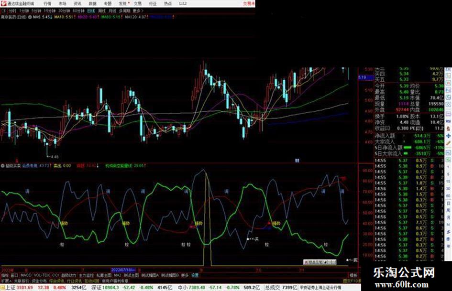Click the 日 period shortcut in sidebar
The image size is (452, 291).
pos(448,204)
